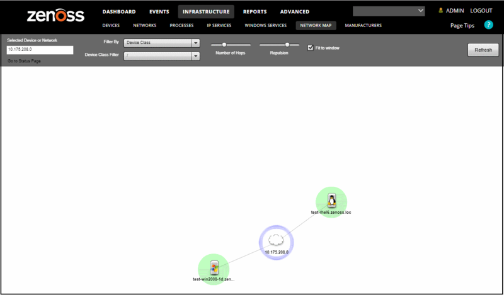This screenshot has width=504, height=295.
Task: Expand the Device Class Filter dropdown
Action: pyautogui.click(x=196, y=56)
